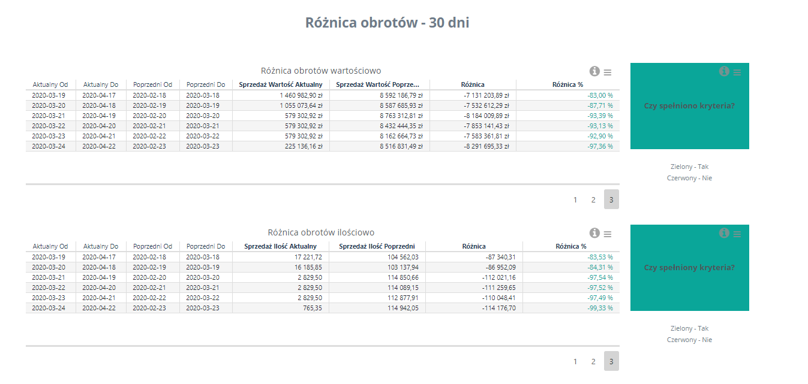This screenshot has width=808, height=384.
Task: Select quantity 17 221,72
Action: [x=309, y=257]
